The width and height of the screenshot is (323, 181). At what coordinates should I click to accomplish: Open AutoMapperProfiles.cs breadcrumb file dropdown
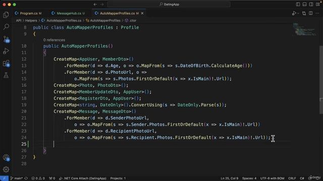tap(62, 21)
